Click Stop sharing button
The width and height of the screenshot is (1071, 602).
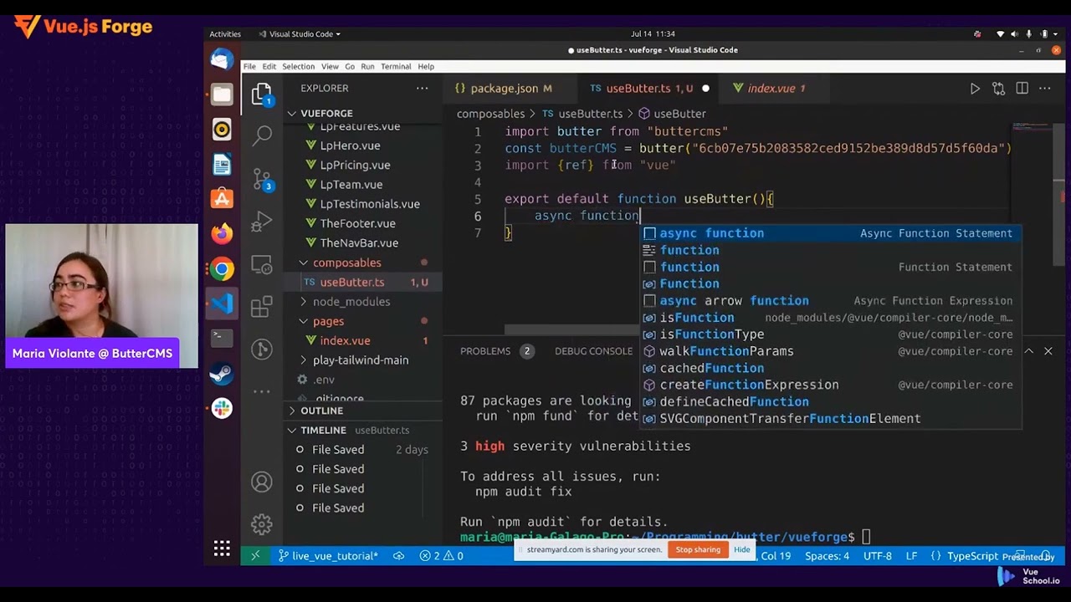click(698, 549)
